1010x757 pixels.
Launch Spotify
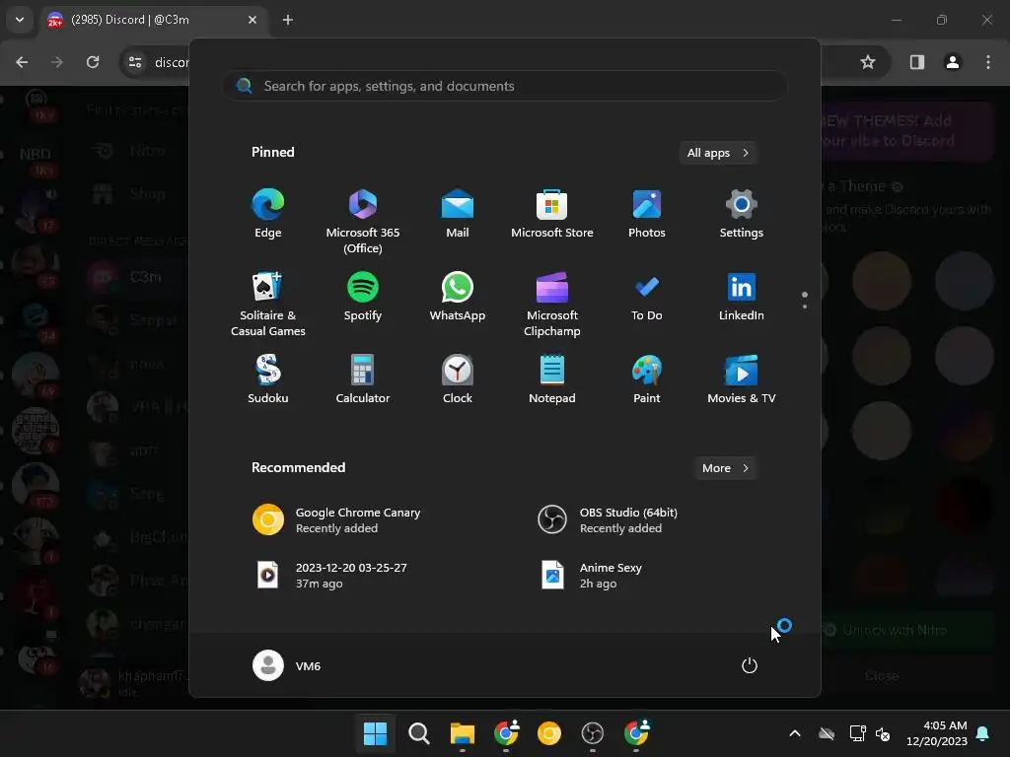[x=363, y=298]
